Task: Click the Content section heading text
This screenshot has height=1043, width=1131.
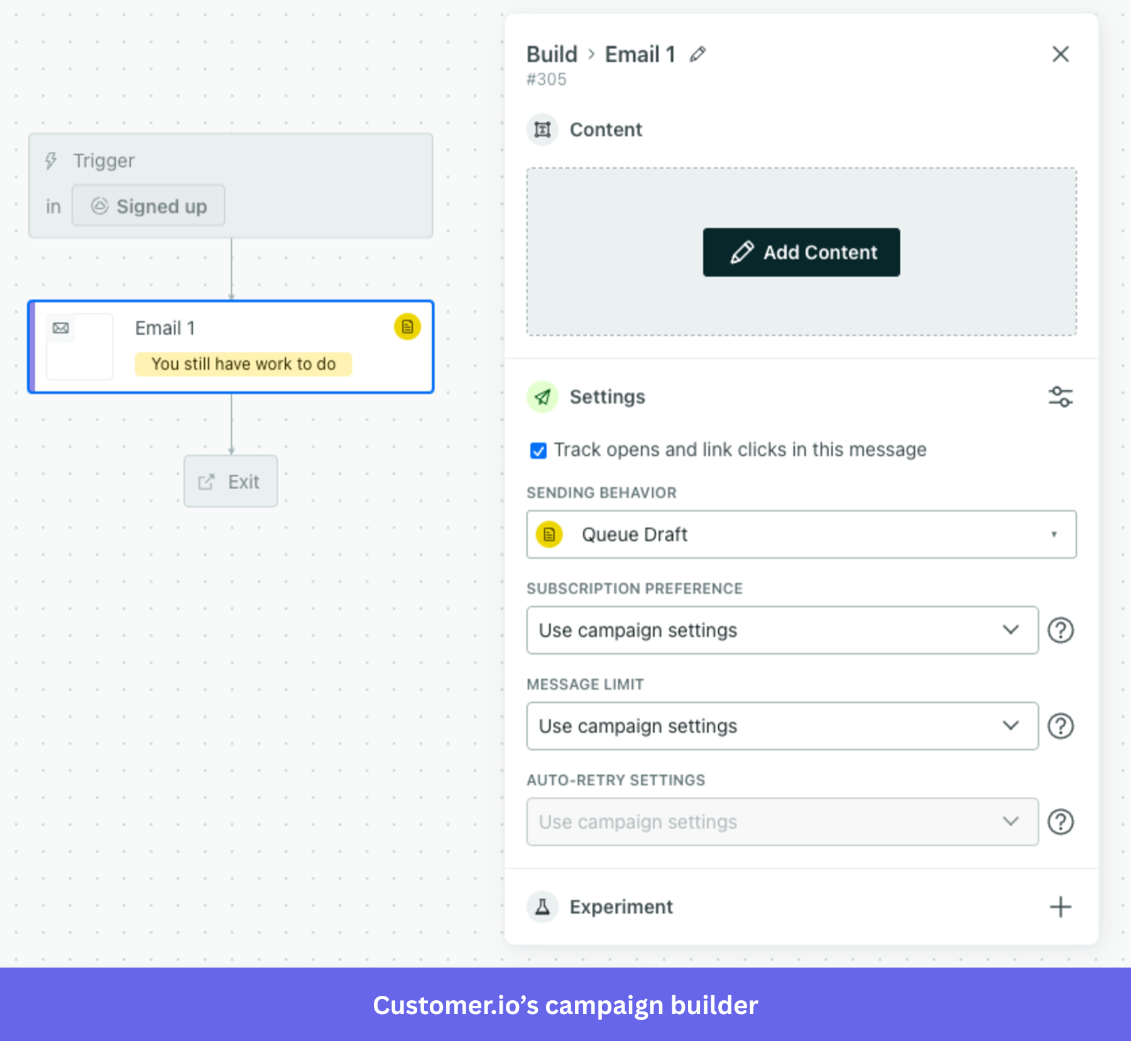Action: tap(606, 130)
